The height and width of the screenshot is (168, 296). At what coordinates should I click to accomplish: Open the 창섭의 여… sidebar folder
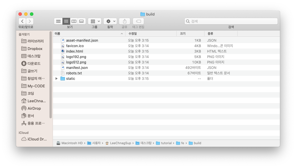pyautogui.click(x=33, y=78)
